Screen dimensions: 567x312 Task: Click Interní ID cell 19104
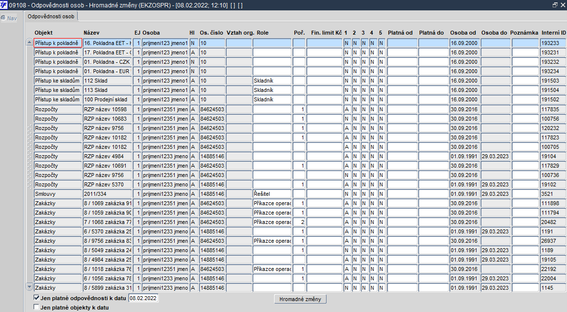point(553,156)
